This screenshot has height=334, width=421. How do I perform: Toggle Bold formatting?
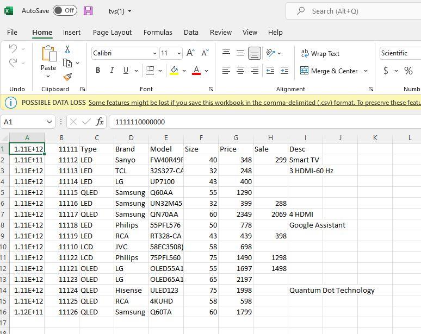coord(98,71)
